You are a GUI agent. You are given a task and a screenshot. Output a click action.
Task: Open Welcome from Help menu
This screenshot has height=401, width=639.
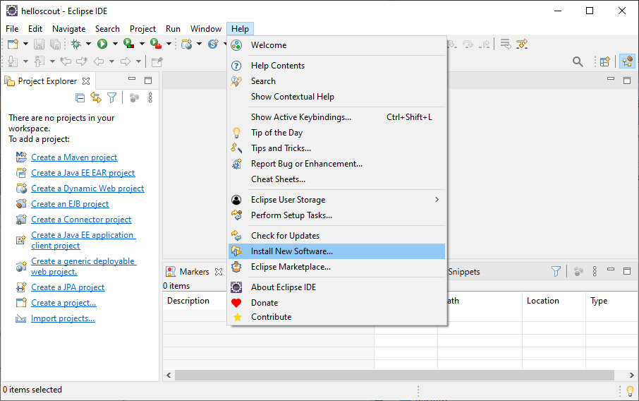tap(336, 45)
